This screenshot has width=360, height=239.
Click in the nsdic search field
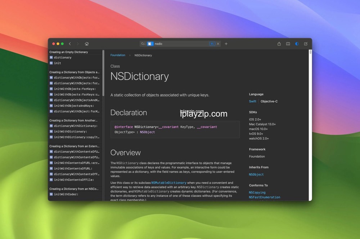pyautogui.click(x=181, y=44)
